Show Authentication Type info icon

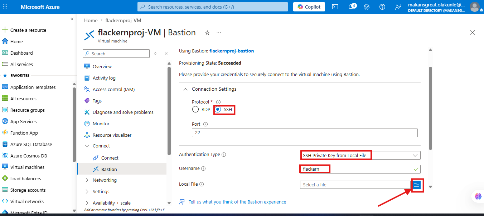coord(224,155)
